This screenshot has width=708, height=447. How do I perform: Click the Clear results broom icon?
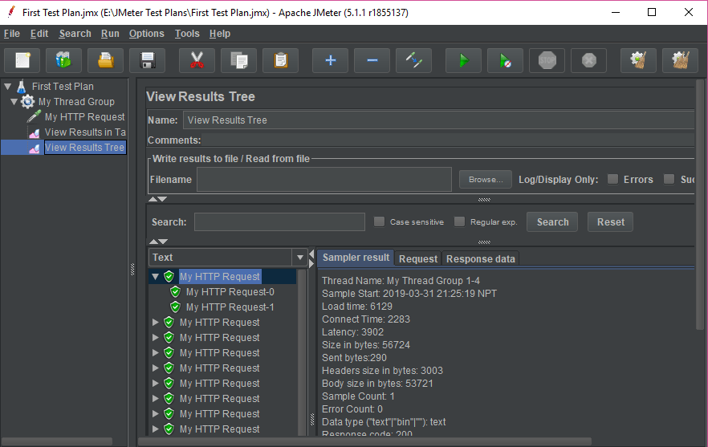point(638,60)
